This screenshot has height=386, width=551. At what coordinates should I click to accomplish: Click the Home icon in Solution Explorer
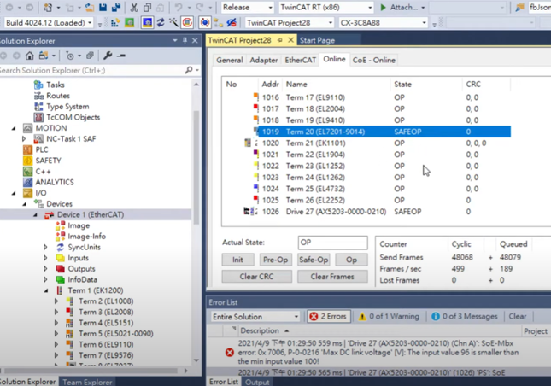click(31, 56)
